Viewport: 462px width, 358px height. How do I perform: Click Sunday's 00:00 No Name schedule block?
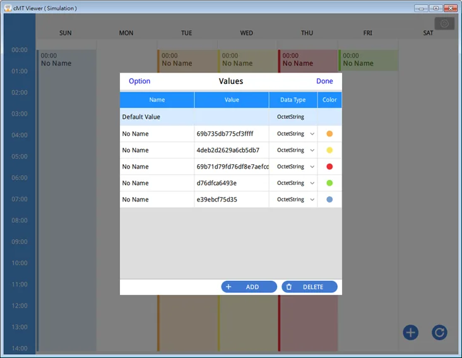pyautogui.click(x=67, y=200)
